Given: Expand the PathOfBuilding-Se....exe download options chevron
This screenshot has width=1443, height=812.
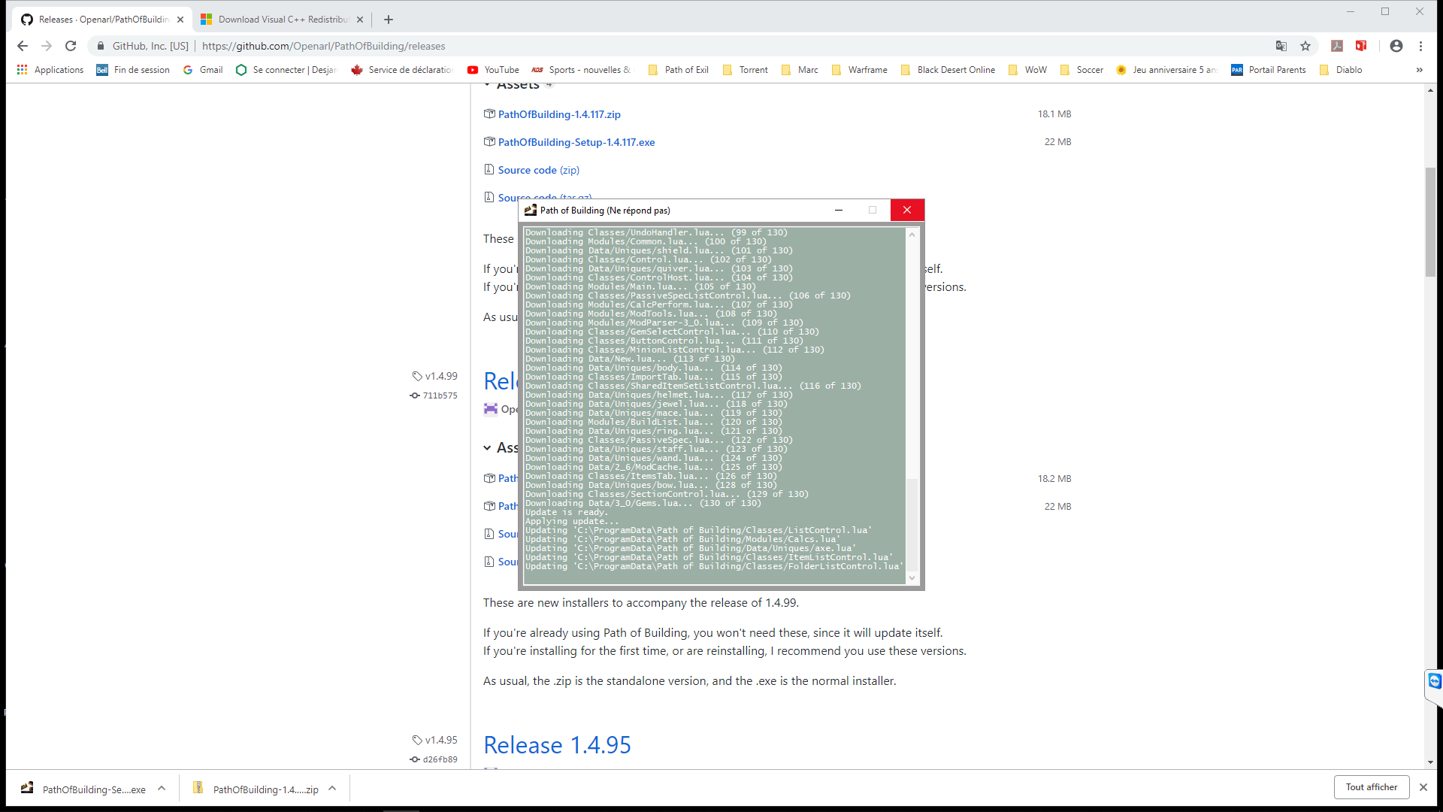Looking at the screenshot, I should tap(162, 789).
